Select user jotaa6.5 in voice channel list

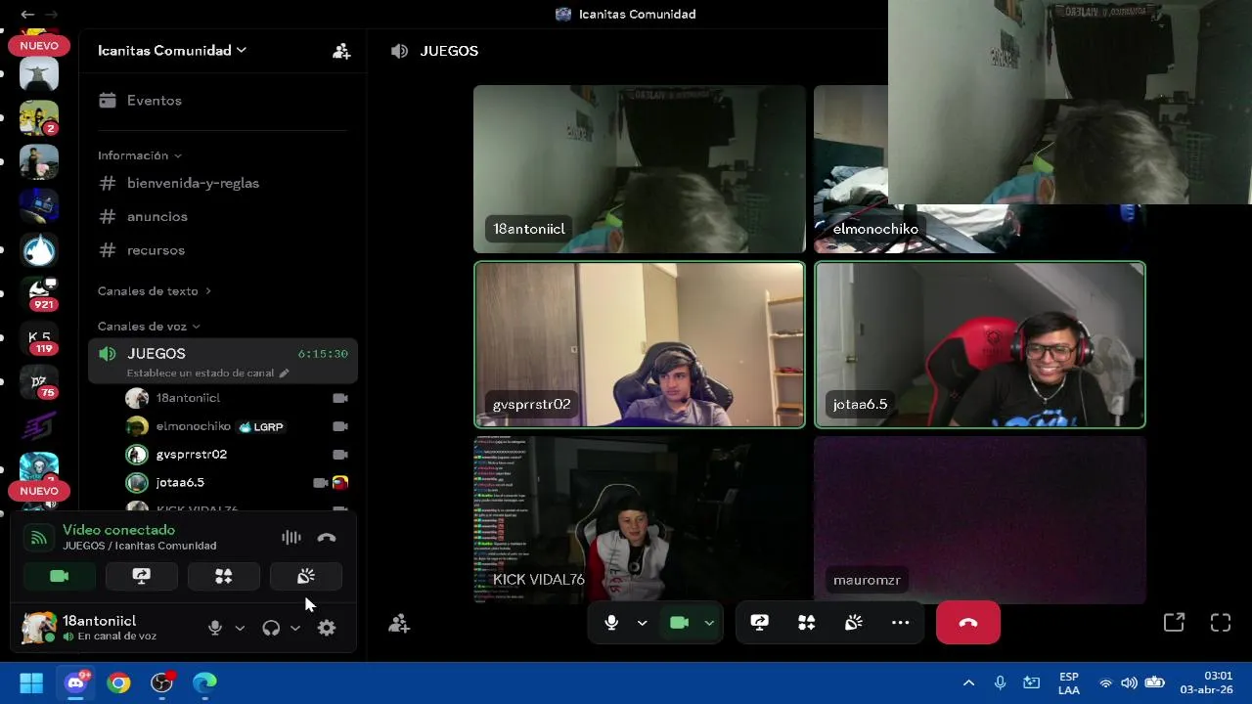click(238, 483)
